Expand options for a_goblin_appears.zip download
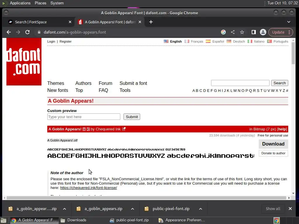The image size is (299, 224). click(x=133, y=209)
